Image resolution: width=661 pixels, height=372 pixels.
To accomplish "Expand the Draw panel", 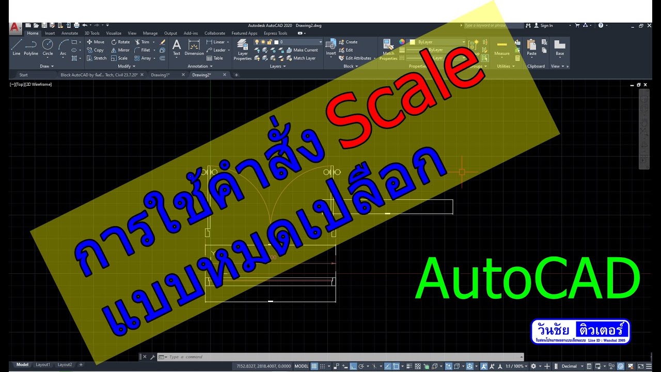I will point(46,66).
